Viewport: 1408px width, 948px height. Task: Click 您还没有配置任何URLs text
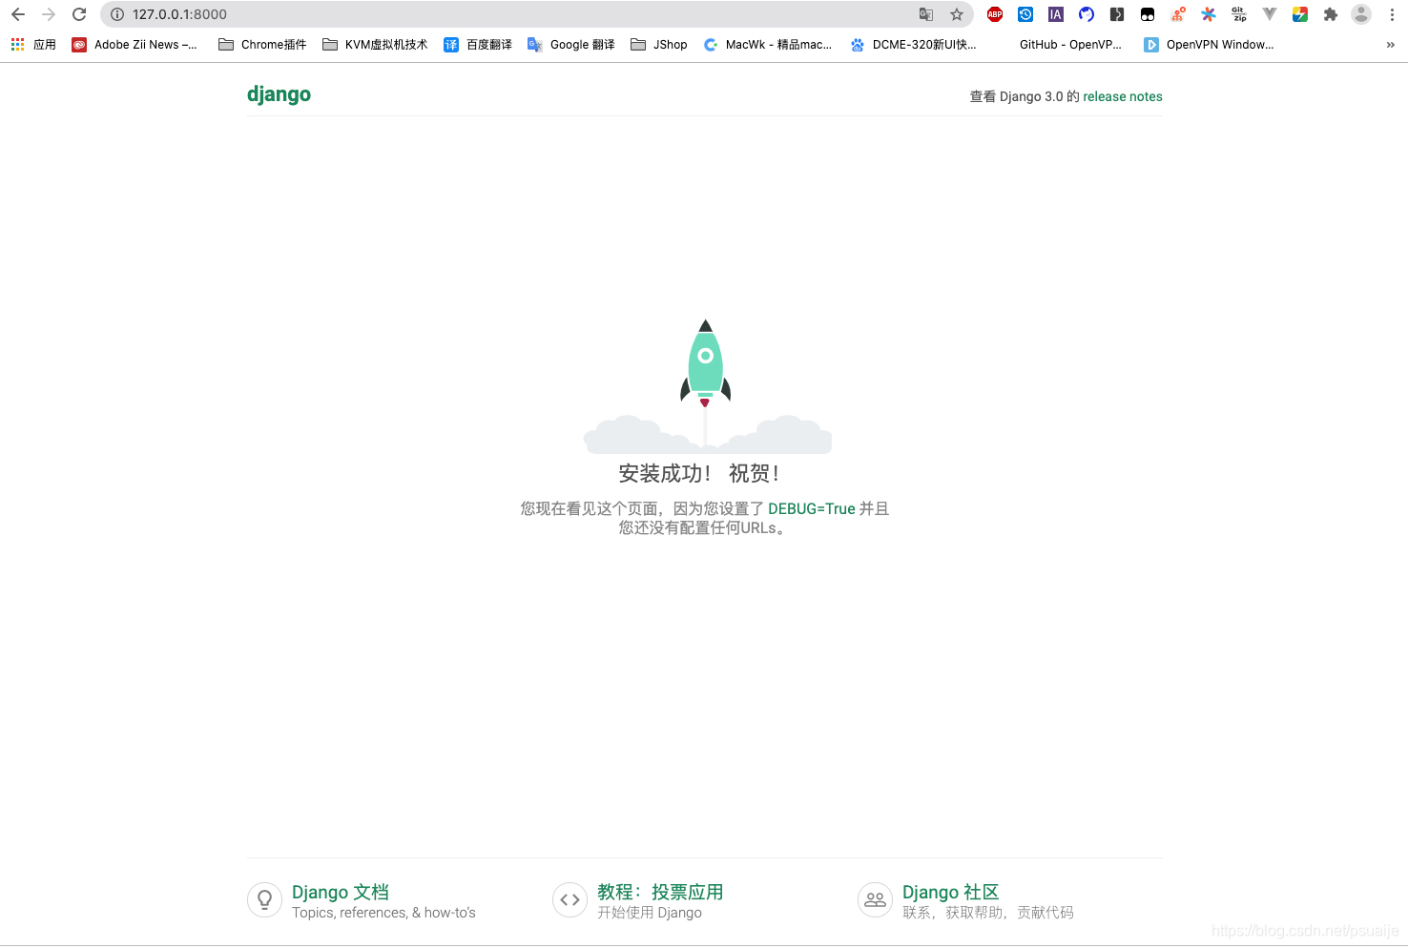pyautogui.click(x=704, y=528)
